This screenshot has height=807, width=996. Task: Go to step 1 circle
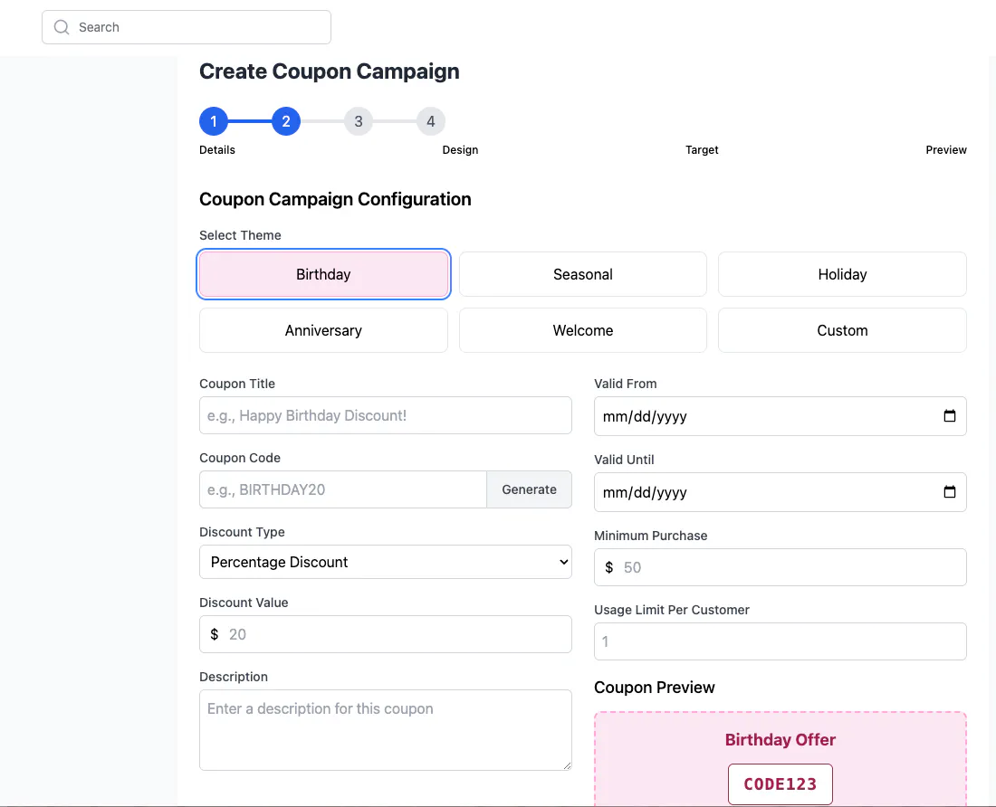(x=214, y=121)
